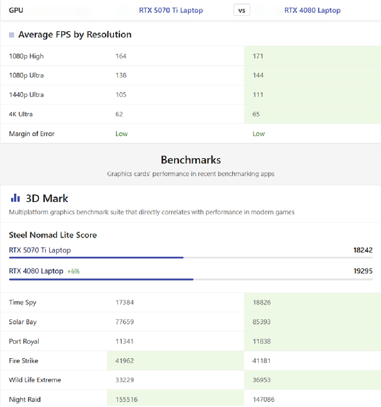This screenshot has width=381, height=407.
Task: Click the Night Raid score 155516
Action: tap(126, 399)
